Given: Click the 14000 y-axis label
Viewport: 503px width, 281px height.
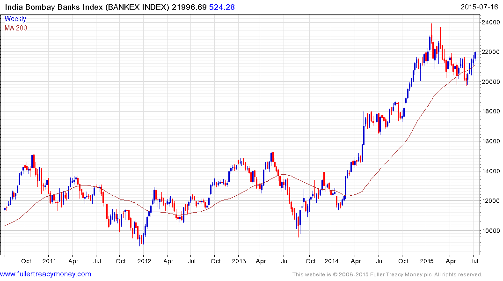Looking at the screenshot, I should click(x=490, y=171).
